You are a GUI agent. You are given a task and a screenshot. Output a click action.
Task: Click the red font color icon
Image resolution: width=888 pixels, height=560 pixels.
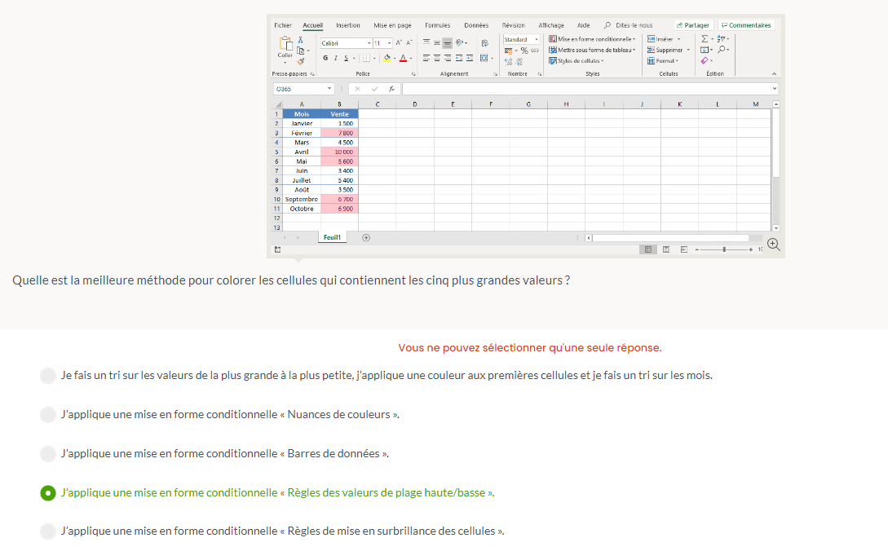click(403, 58)
